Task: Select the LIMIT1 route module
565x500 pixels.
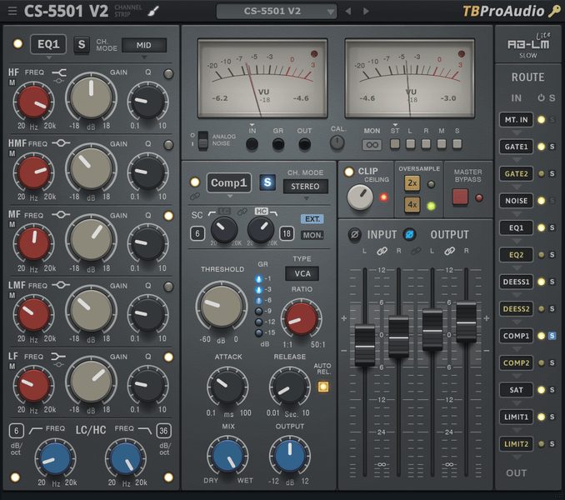Action: click(x=516, y=417)
